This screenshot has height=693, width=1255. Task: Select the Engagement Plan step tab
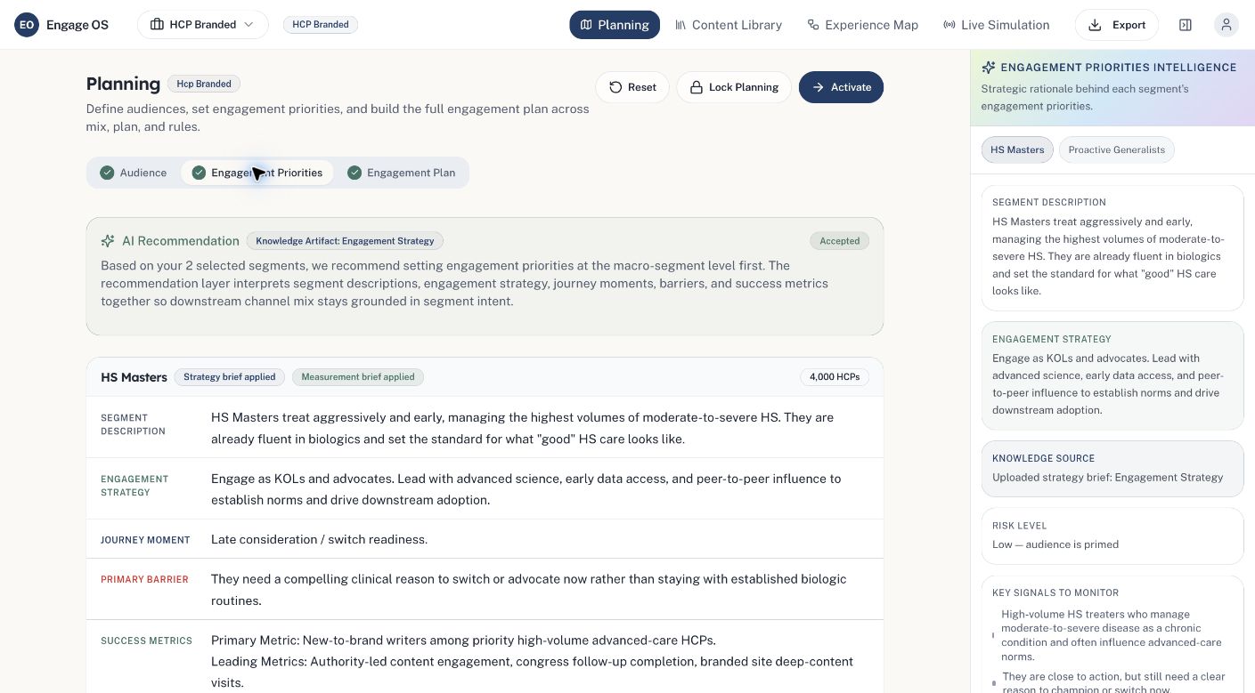[402, 173]
